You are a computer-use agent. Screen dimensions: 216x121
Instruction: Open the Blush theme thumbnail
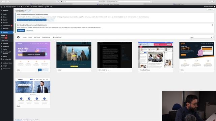point(33,91)
